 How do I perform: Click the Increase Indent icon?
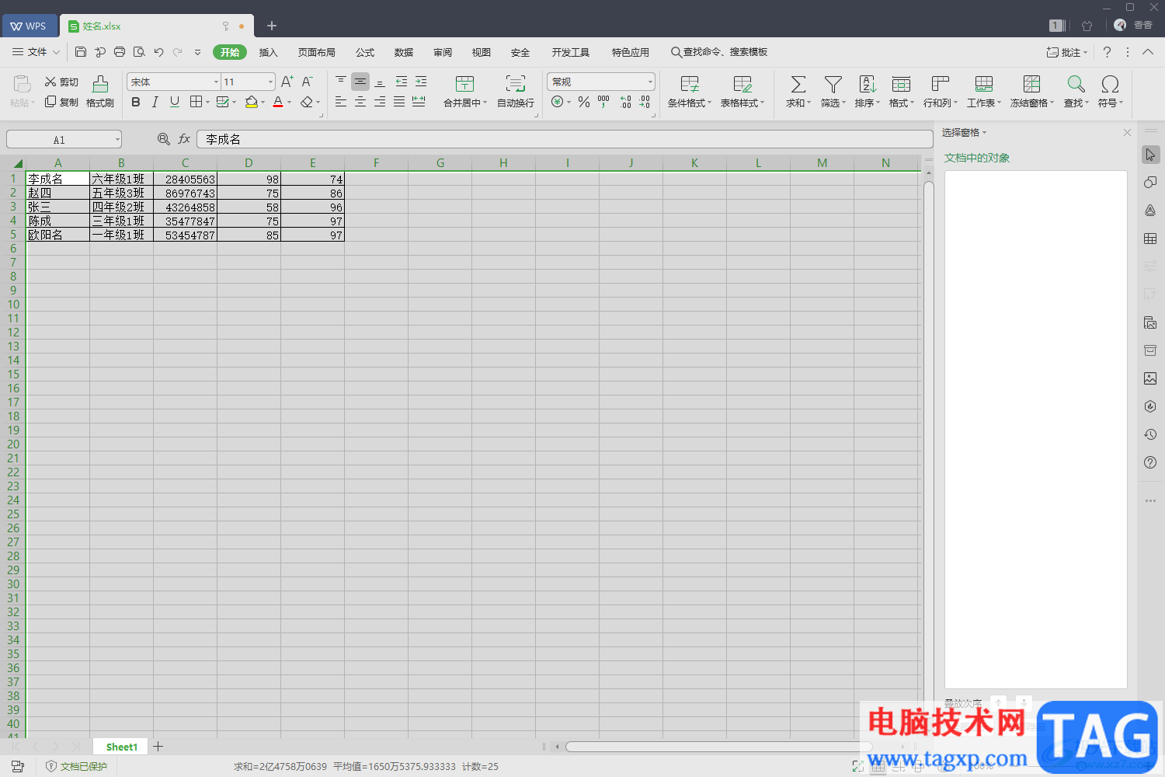pos(421,82)
